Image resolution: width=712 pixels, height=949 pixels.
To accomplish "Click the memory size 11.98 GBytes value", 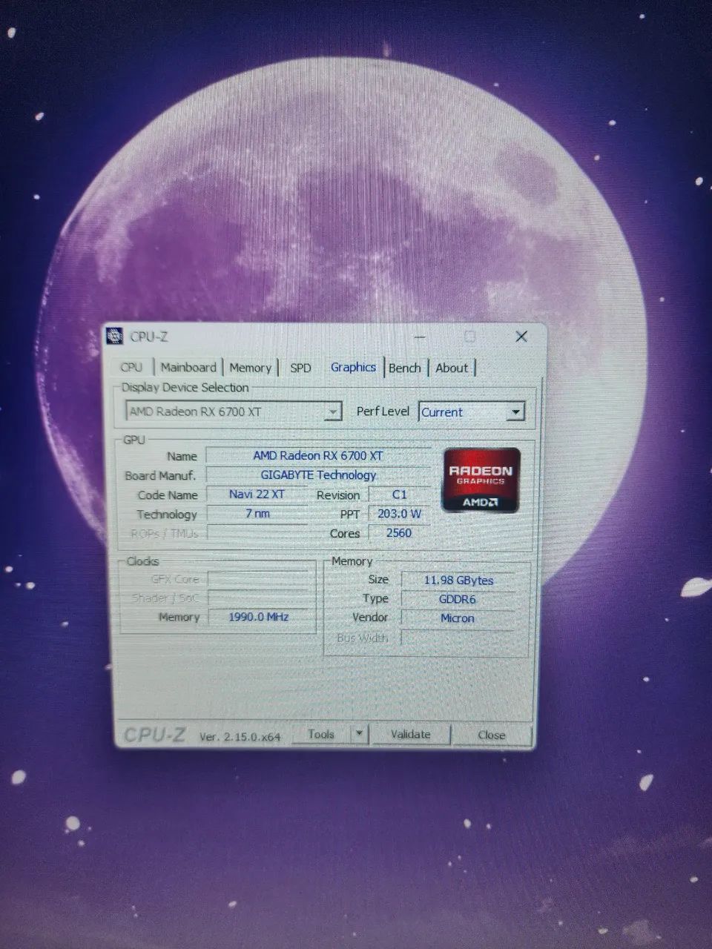I will tap(458, 580).
